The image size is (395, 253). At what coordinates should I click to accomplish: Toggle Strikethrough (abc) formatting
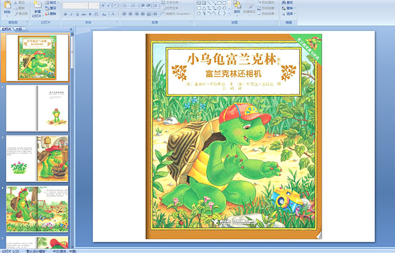84,14
